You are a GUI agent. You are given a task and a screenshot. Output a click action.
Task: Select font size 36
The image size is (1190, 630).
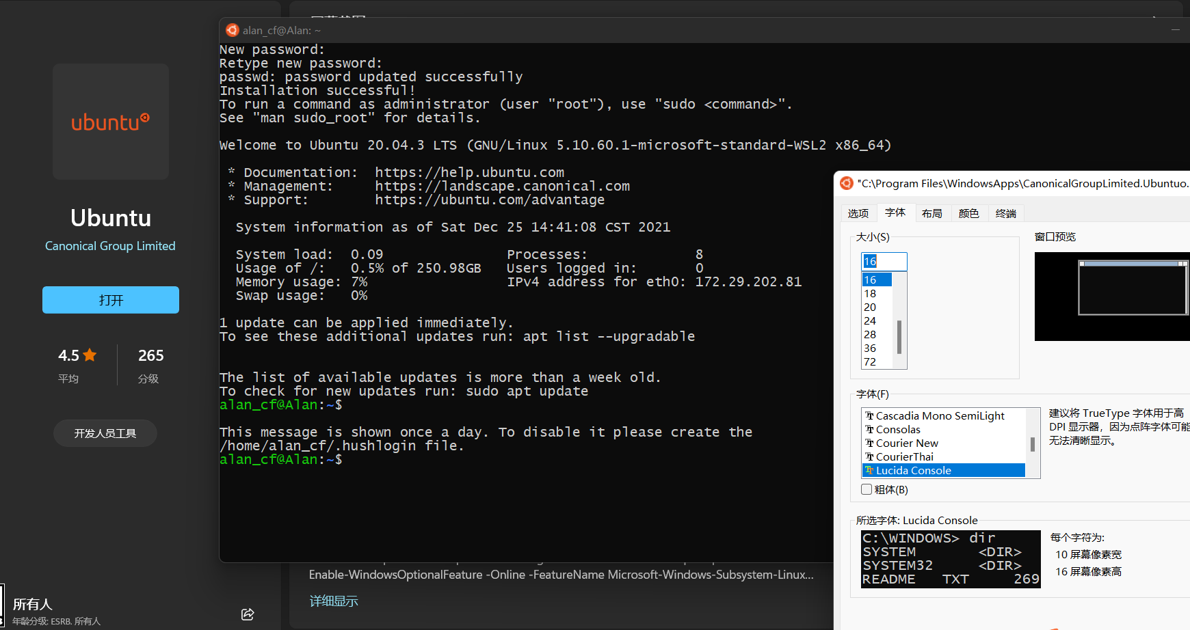(x=877, y=348)
